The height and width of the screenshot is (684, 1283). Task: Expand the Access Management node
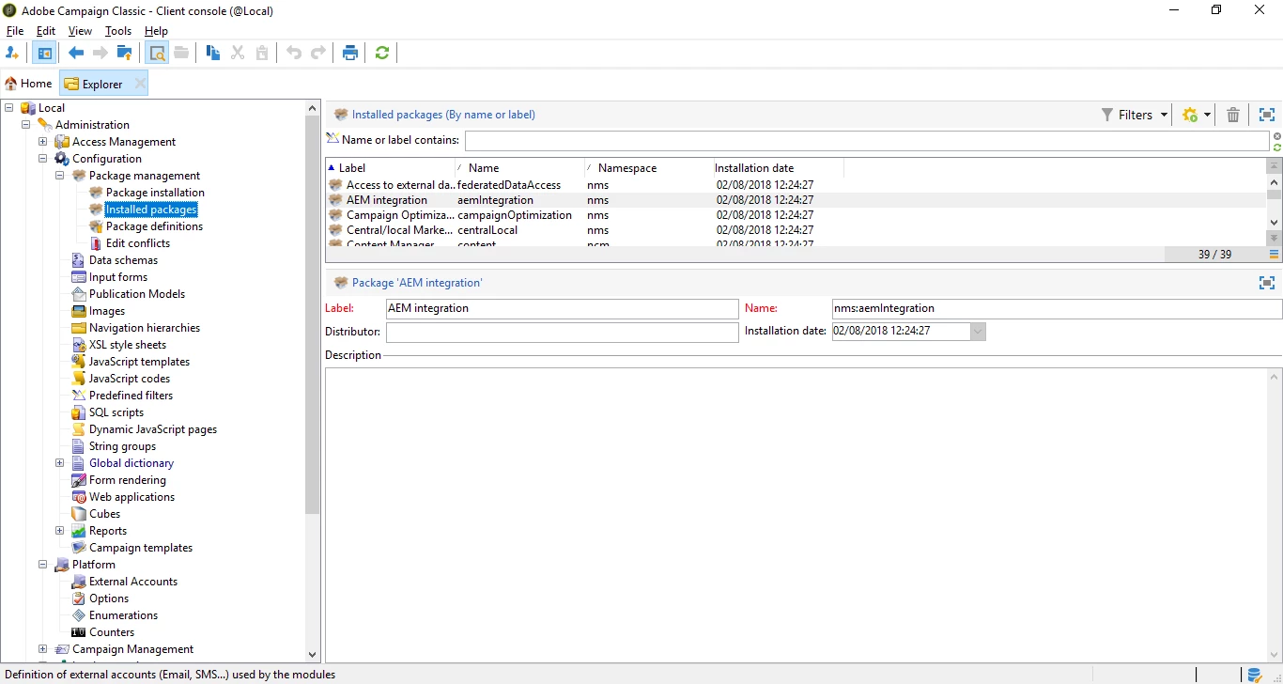pyautogui.click(x=42, y=142)
